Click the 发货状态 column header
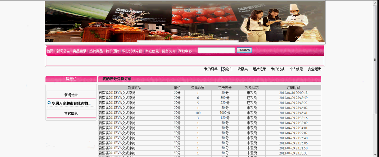 pyautogui.click(x=252, y=88)
